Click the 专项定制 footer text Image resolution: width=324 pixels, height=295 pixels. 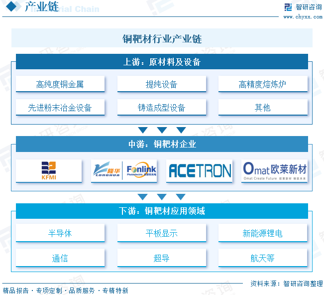49,291
